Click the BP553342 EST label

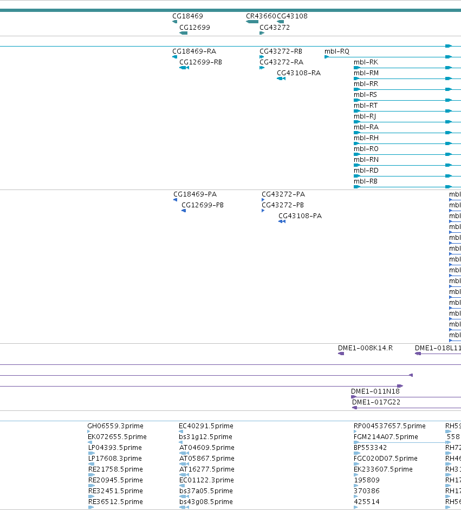[370, 448]
